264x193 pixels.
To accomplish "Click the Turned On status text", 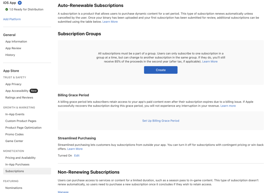I will pos(65,156).
